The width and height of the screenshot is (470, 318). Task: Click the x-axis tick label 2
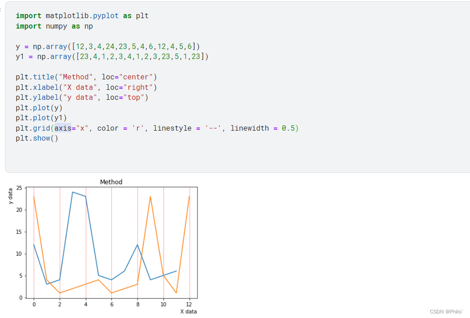click(x=59, y=304)
